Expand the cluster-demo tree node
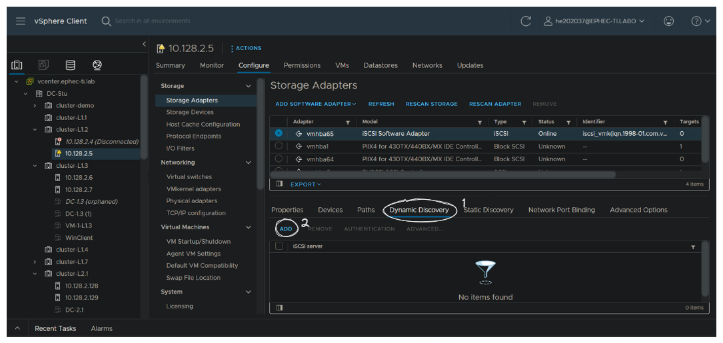Viewport: 723px width, 343px height. coord(35,106)
